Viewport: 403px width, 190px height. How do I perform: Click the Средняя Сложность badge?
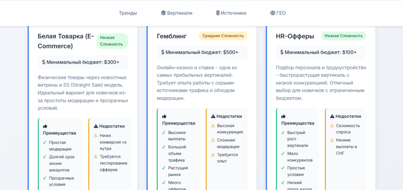click(x=223, y=36)
